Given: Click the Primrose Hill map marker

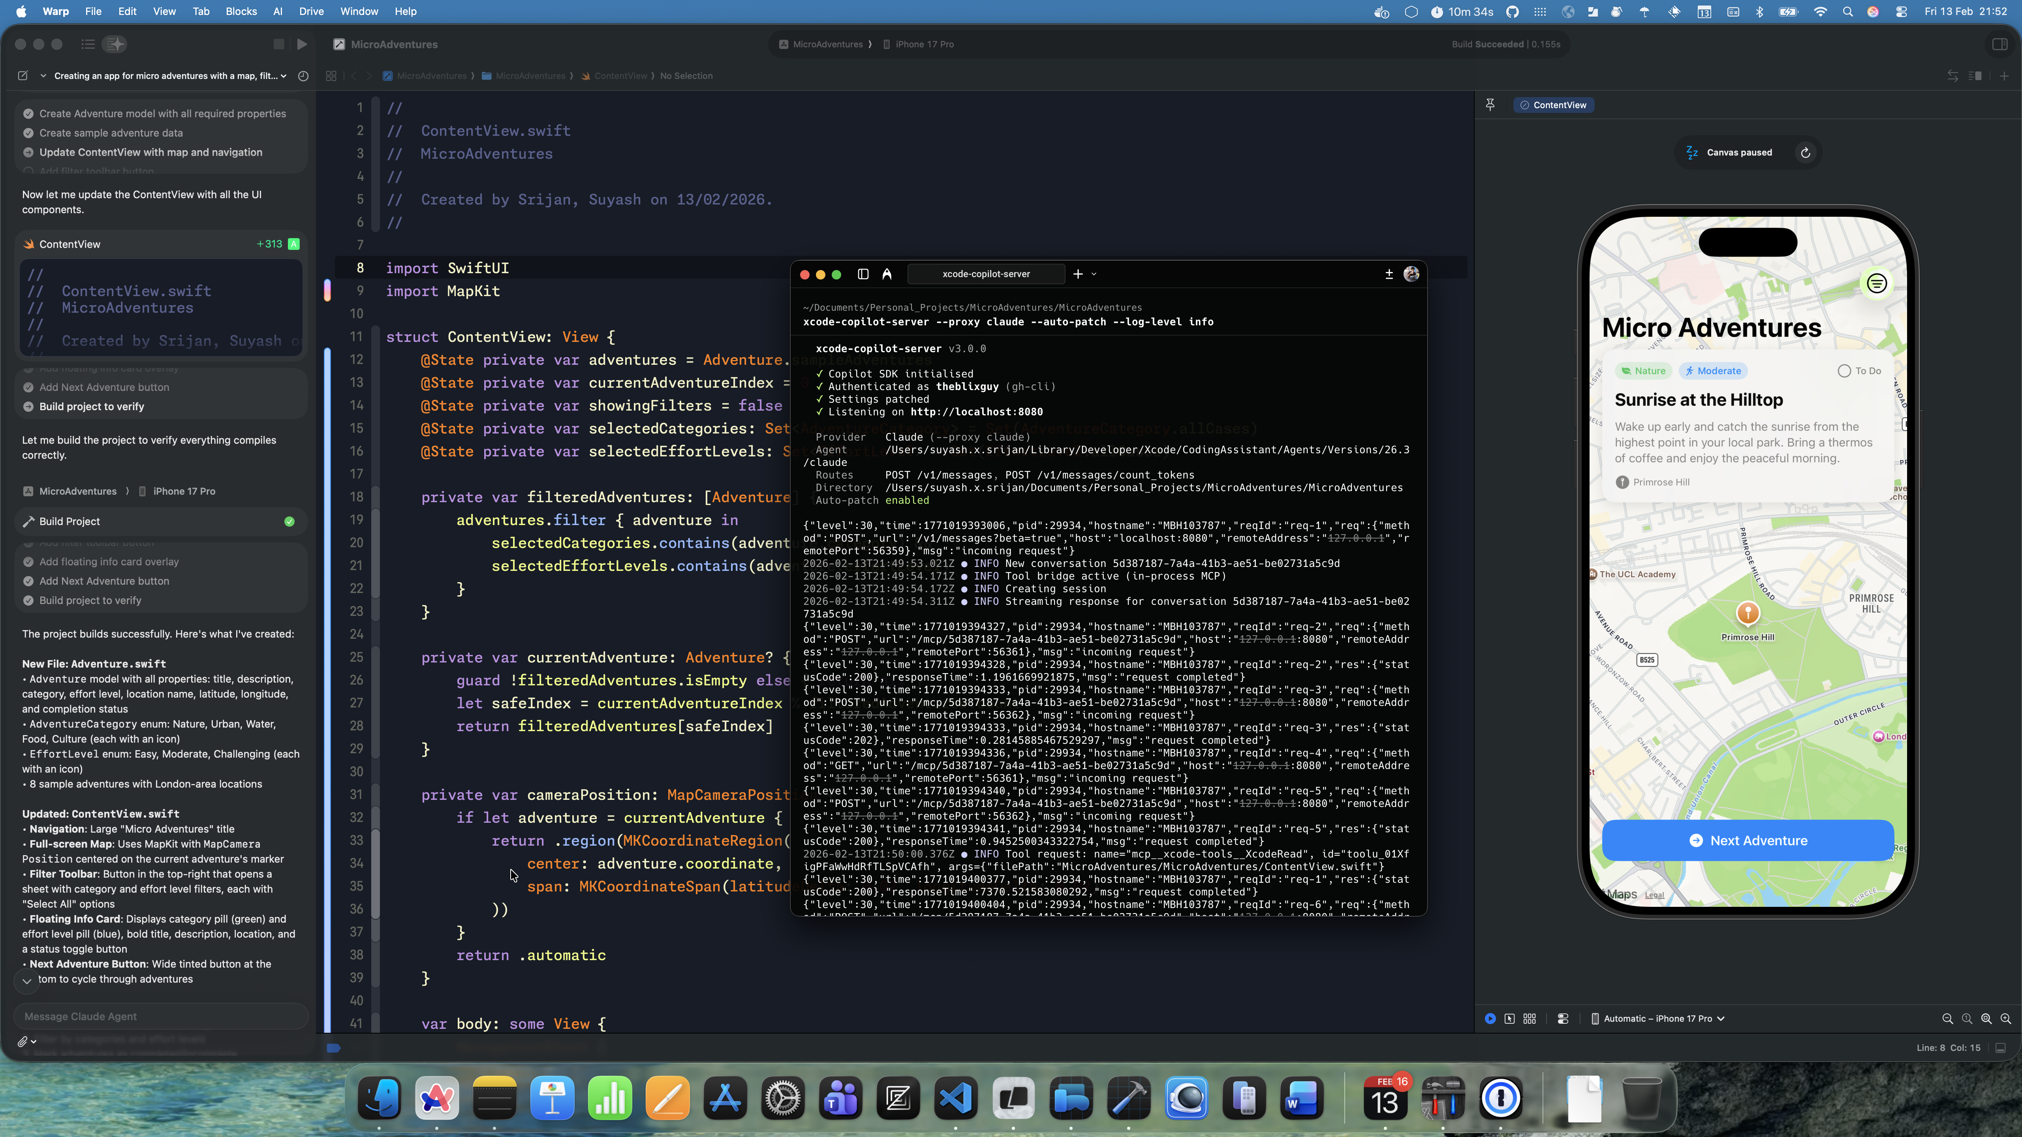Looking at the screenshot, I should tap(1747, 613).
